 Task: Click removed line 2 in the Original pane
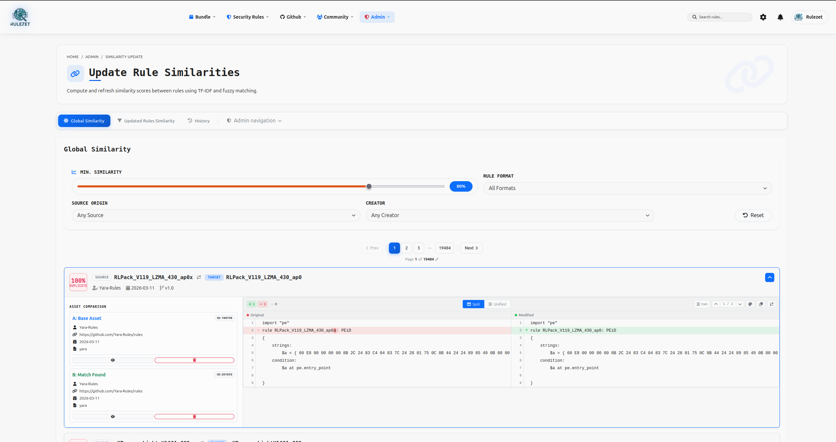(x=377, y=330)
